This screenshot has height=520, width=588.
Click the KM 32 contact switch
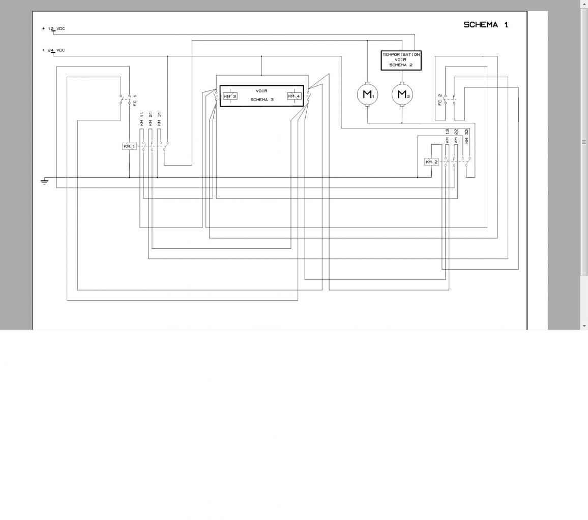pyautogui.click(x=466, y=161)
